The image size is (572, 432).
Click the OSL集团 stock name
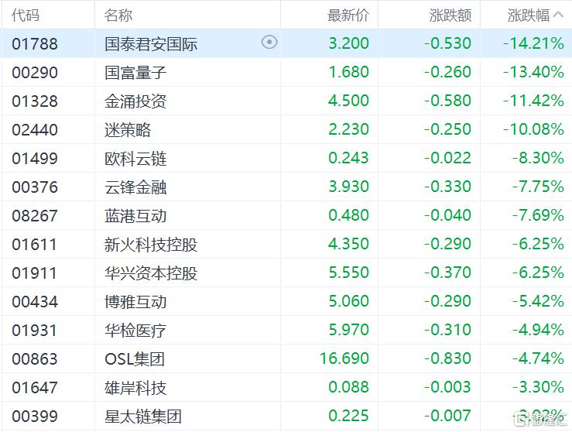pos(135,358)
